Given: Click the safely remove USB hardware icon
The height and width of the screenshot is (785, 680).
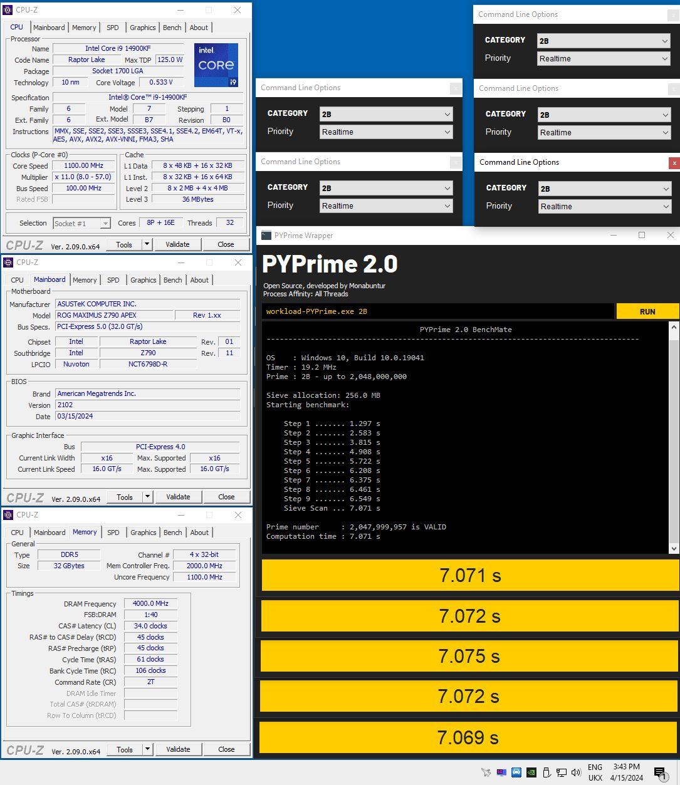Looking at the screenshot, I should (x=546, y=772).
